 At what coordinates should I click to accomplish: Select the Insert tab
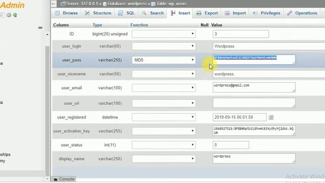(x=180, y=13)
